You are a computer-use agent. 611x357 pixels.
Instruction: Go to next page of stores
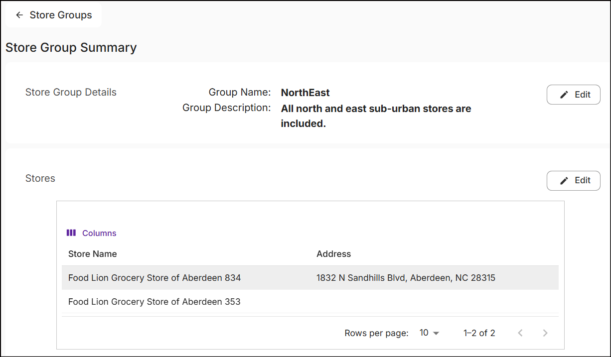click(x=545, y=333)
